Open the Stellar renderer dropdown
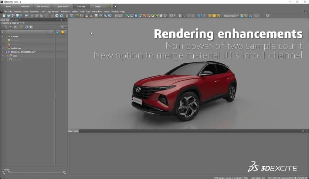The image size is (309, 179). (x=231, y=16)
